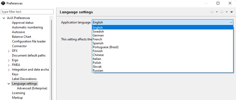
Task: Click the Preferences window app icon
Action: click(x=3, y=3)
